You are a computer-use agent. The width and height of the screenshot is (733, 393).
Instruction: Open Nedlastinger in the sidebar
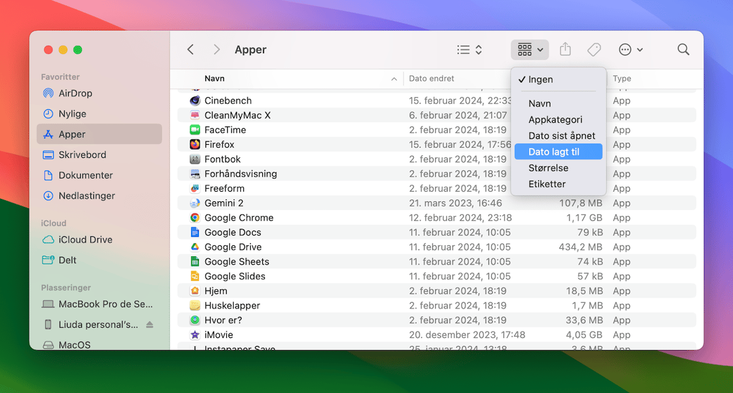point(99,196)
